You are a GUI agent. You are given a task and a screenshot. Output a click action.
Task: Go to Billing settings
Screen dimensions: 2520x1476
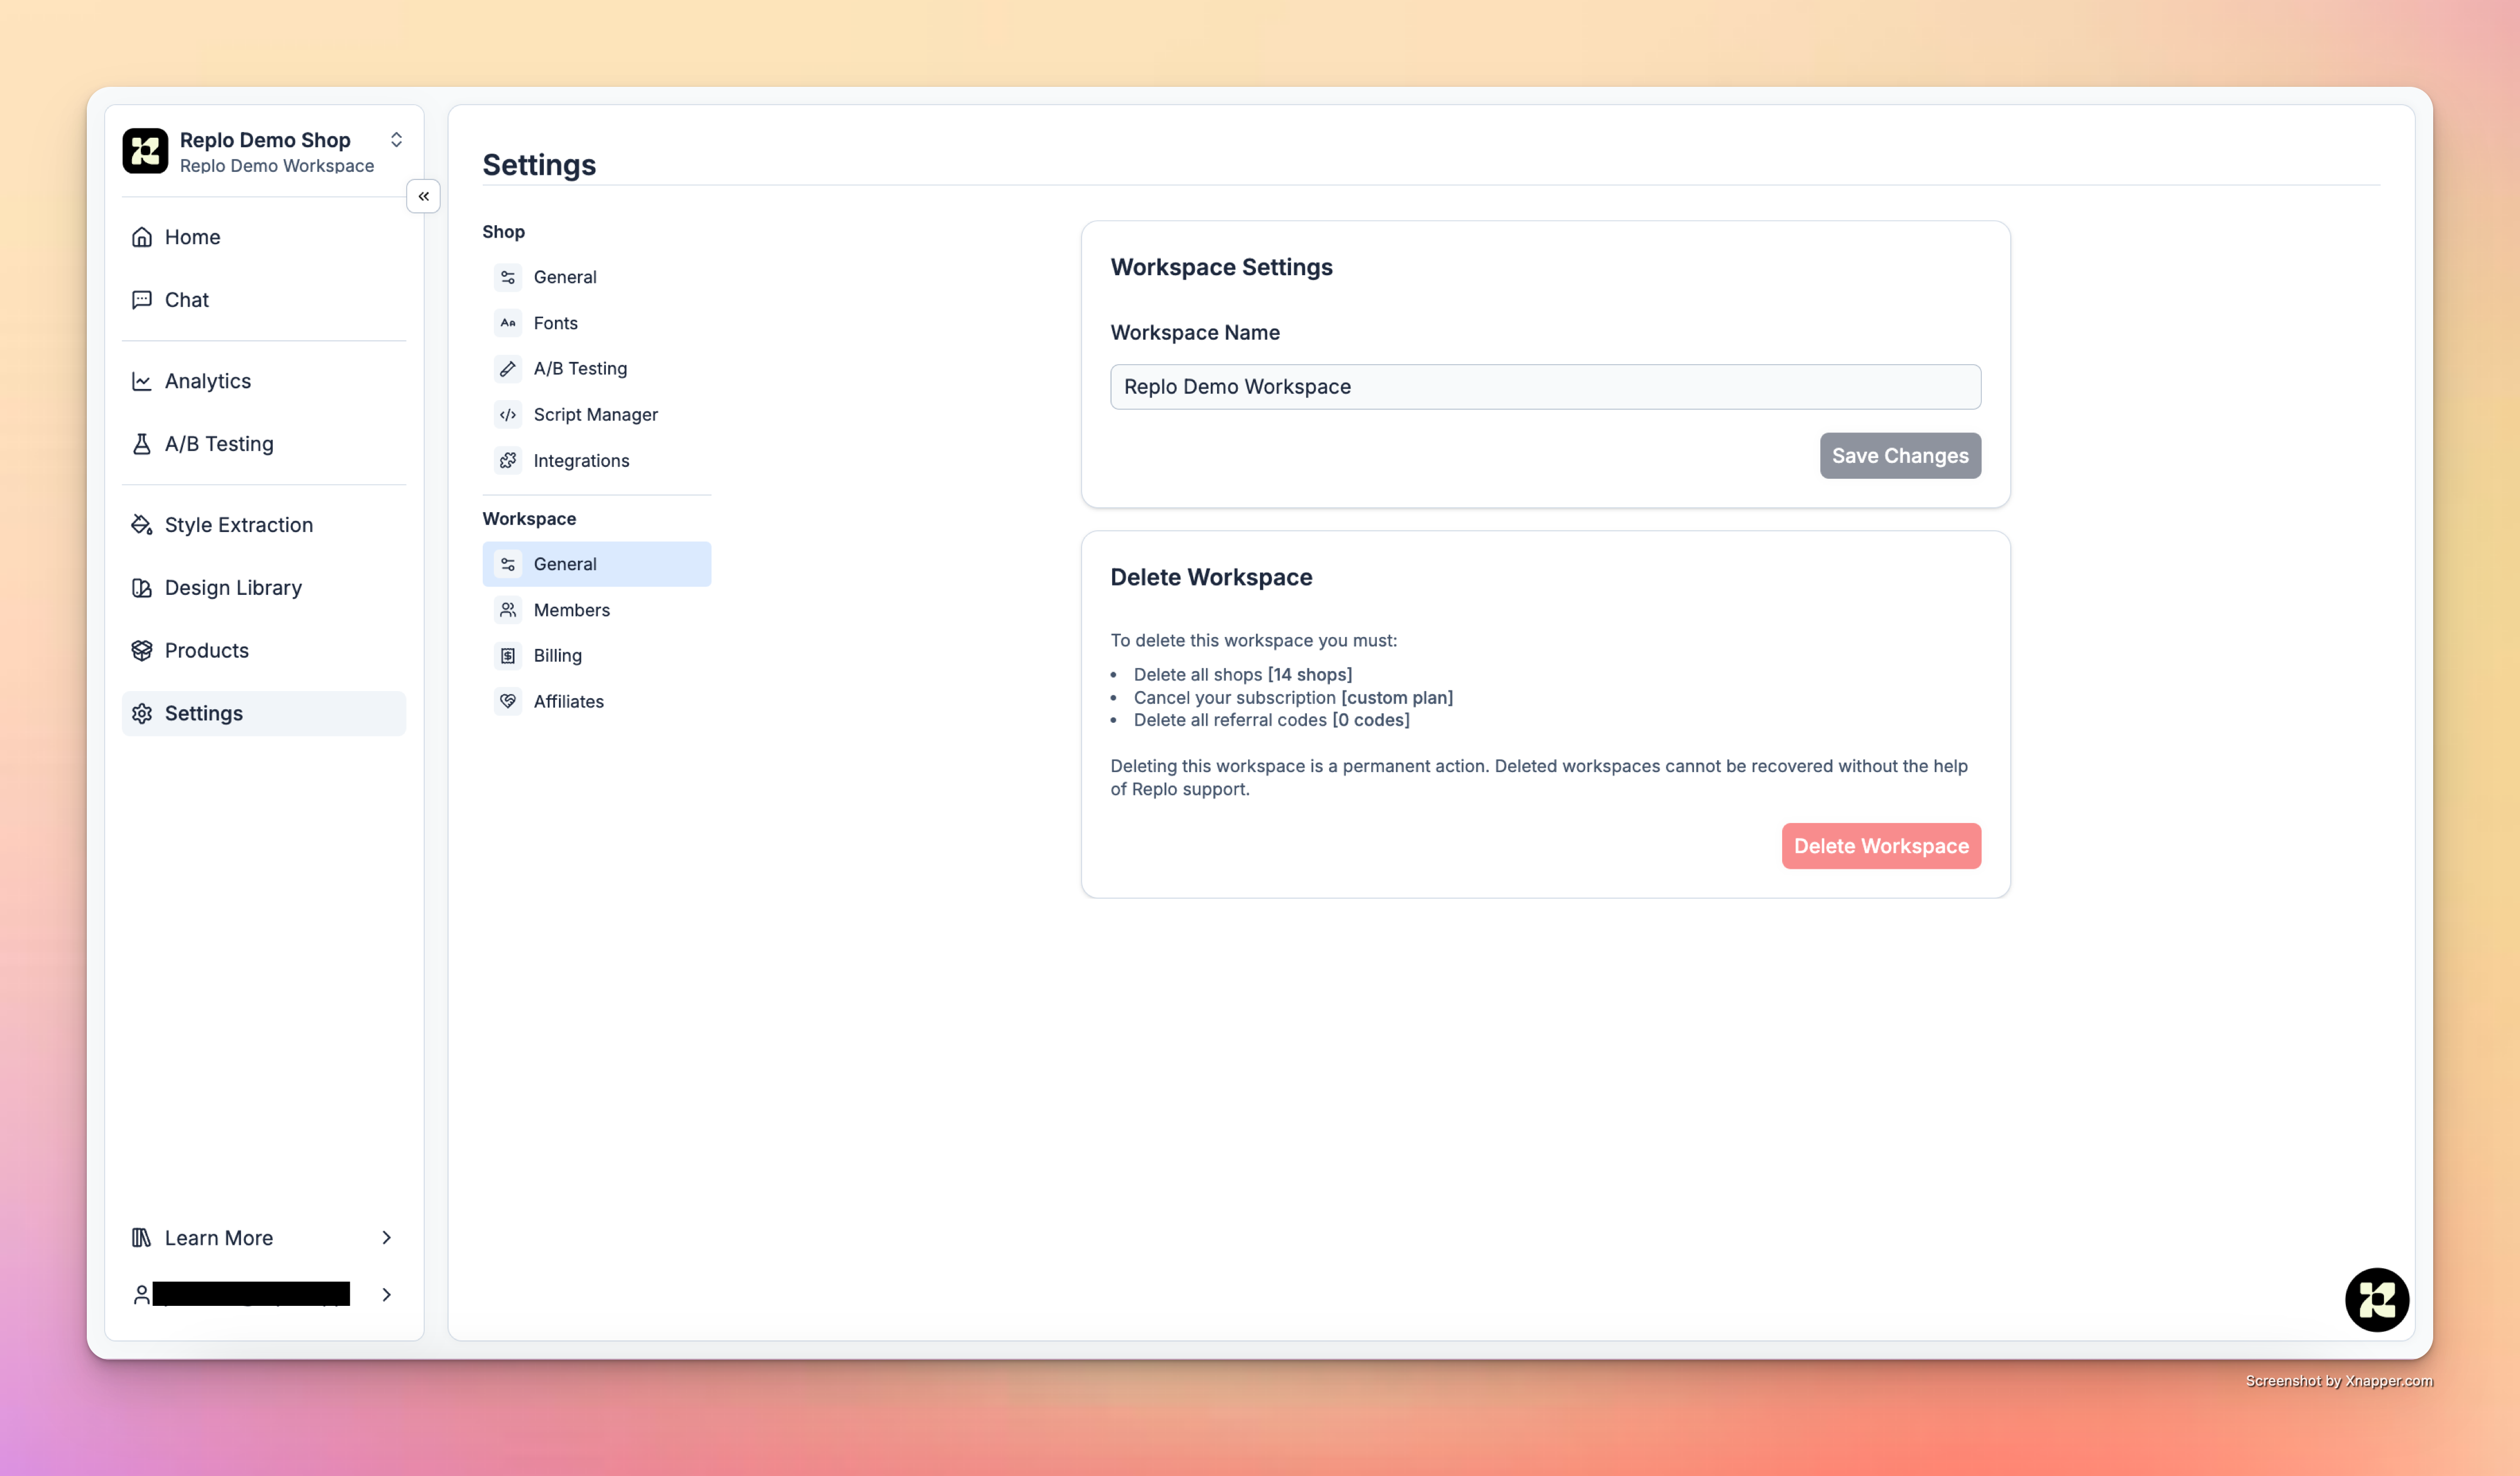(557, 656)
